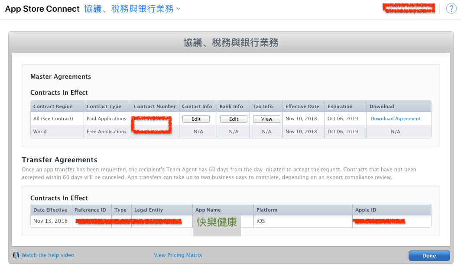This screenshot has width=461, height=270.
Task: Click the Apple ID column header
Action: point(366,210)
